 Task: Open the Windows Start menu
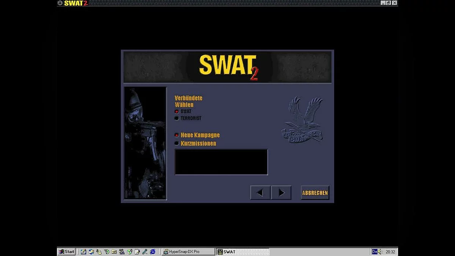click(66, 251)
